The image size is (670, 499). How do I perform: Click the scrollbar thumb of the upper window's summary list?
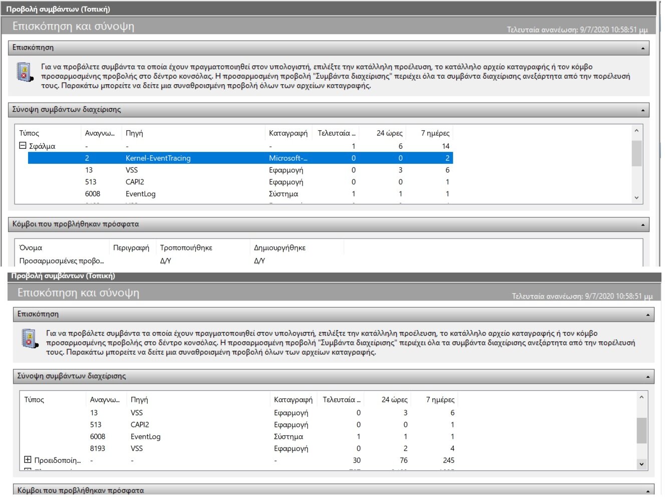636,153
